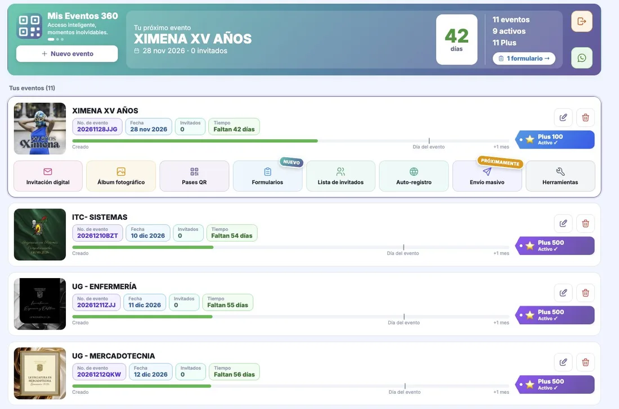This screenshot has width=619, height=409.
Task: Click XIMENA XV AÑOS progress timeline bar
Action: coord(290,140)
